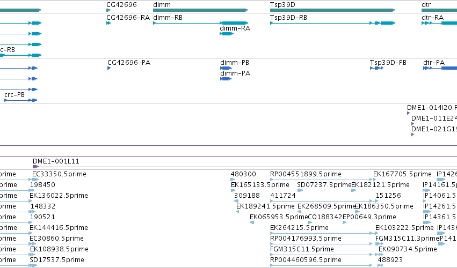Select the Tsp39D gene bar
Screen dimensions: 457x268
[332, 10]
